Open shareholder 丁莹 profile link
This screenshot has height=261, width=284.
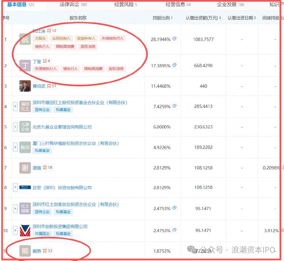37,61
